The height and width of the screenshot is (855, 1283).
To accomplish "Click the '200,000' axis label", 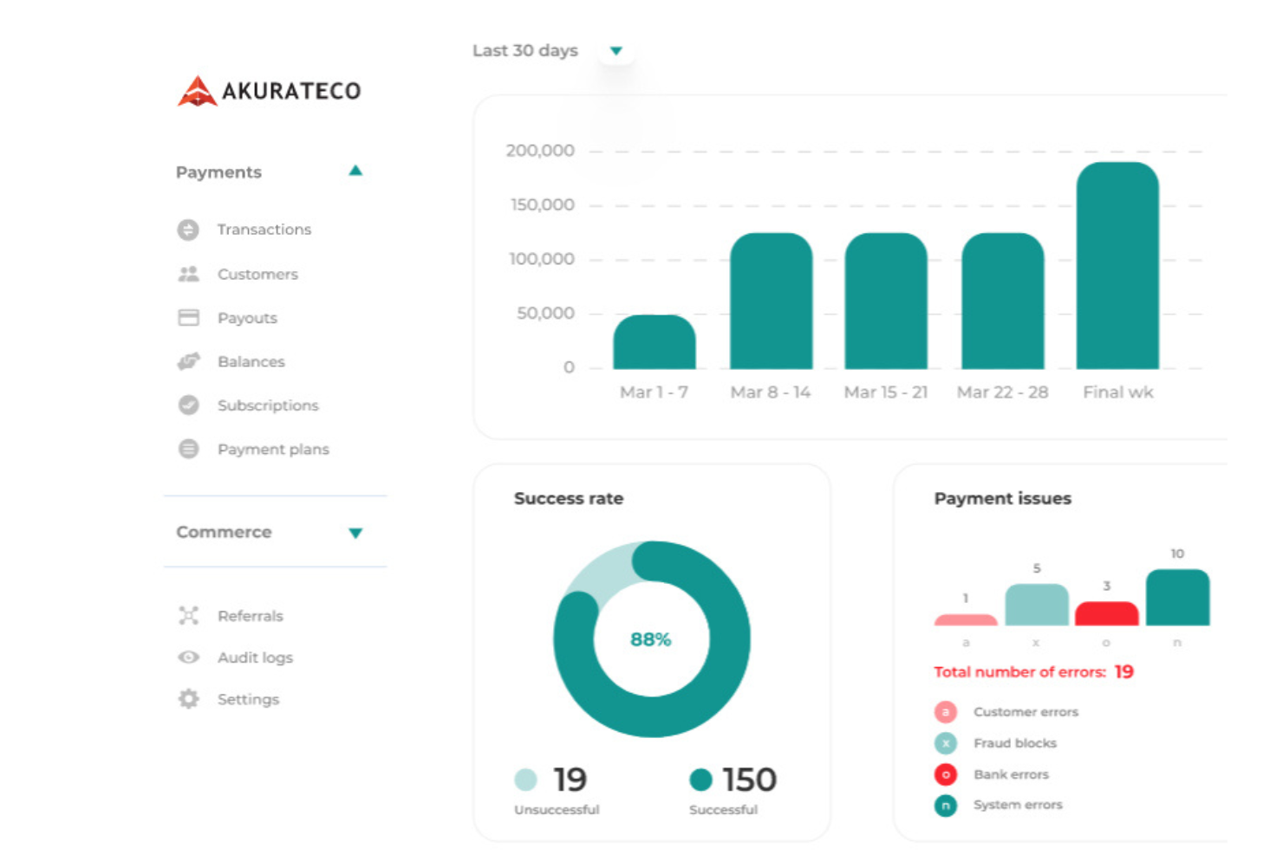I will (540, 151).
